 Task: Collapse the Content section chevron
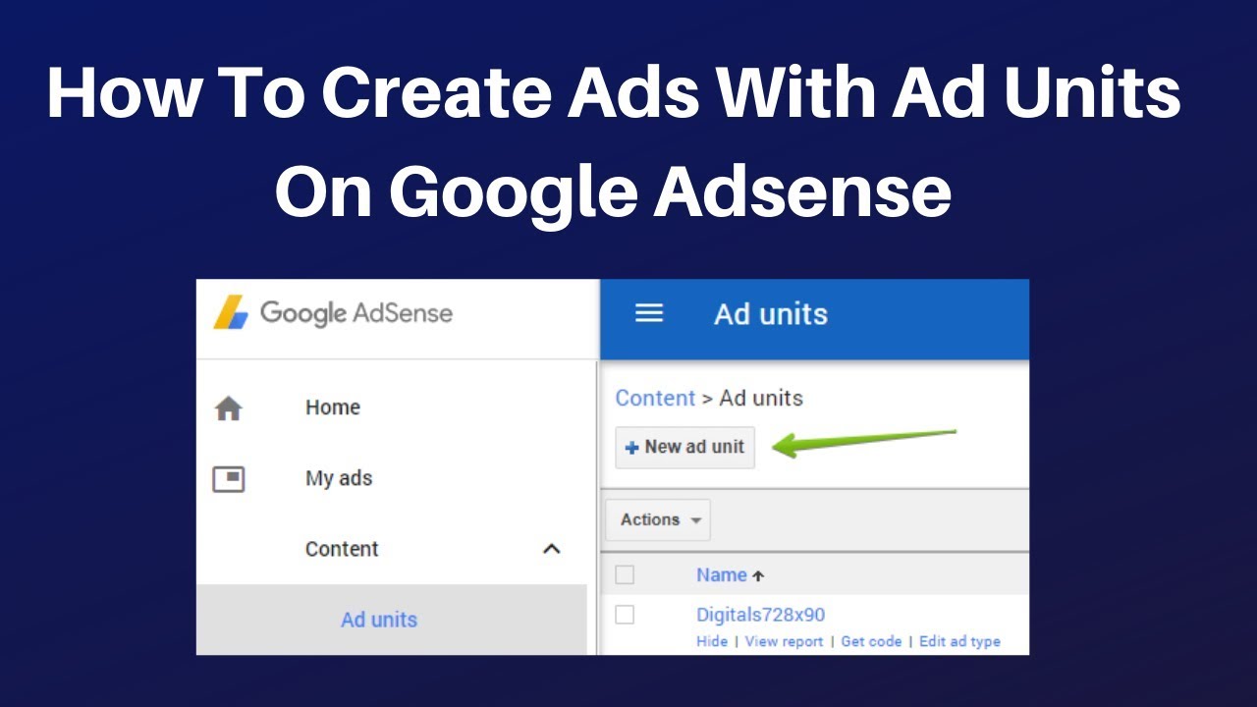pyautogui.click(x=552, y=549)
